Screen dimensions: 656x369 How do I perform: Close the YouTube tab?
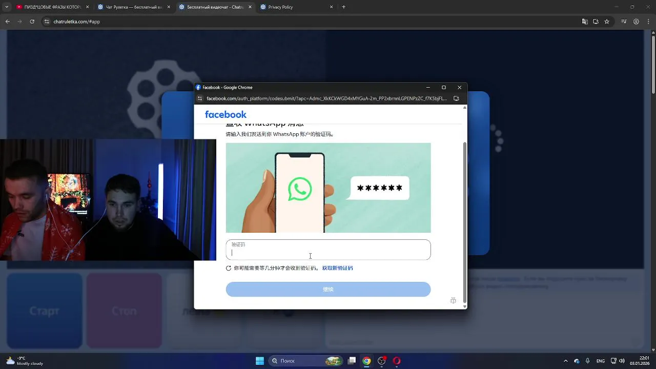pos(88,7)
